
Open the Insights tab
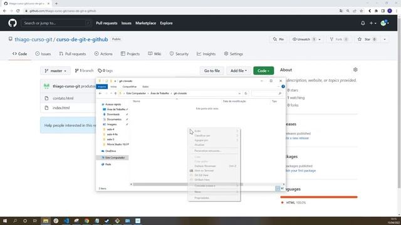coord(206,54)
